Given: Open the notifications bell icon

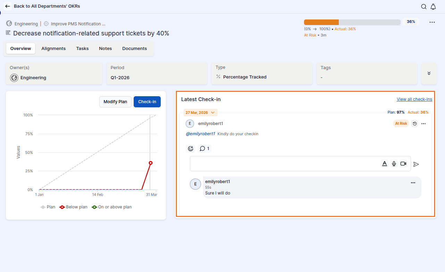Looking at the screenshot, I should point(433,7).
